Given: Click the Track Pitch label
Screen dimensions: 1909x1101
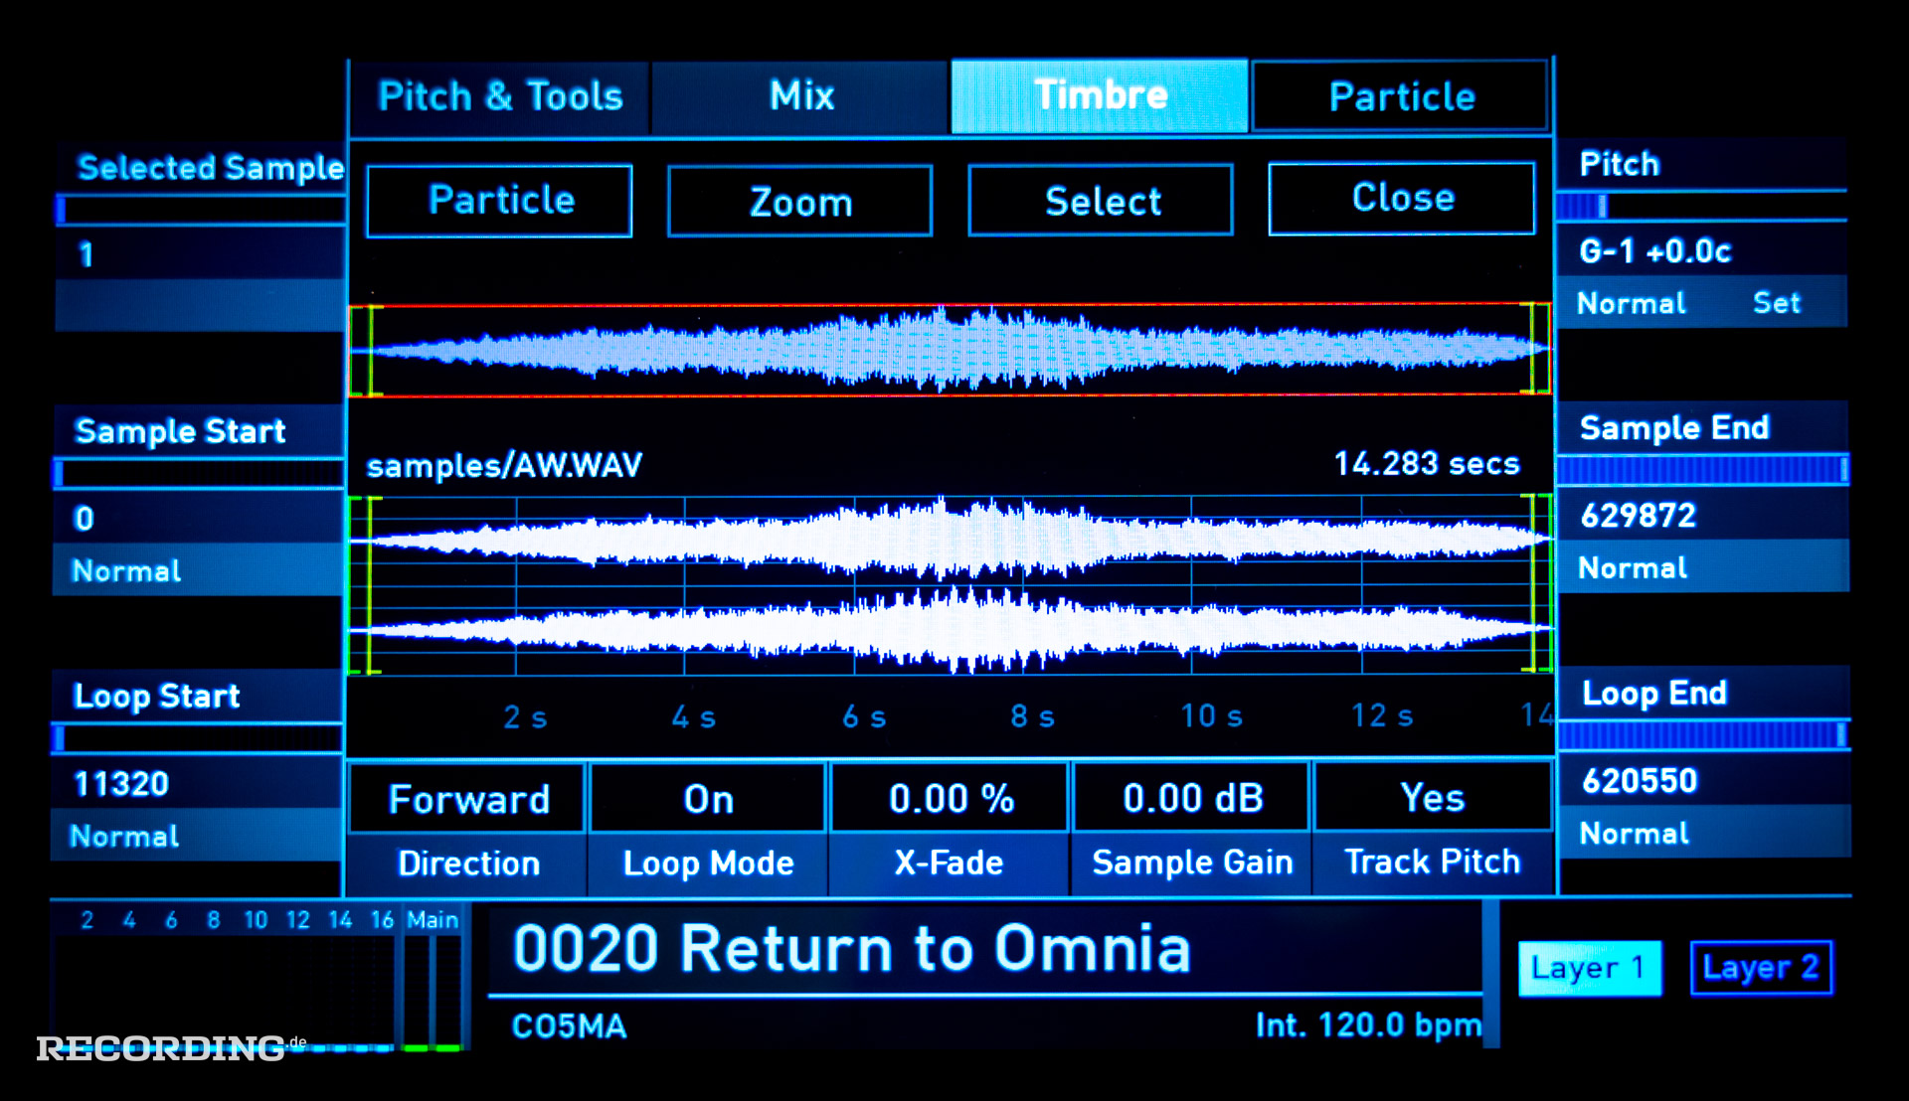Looking at the screenshot, I should [x=1433, y=862].
